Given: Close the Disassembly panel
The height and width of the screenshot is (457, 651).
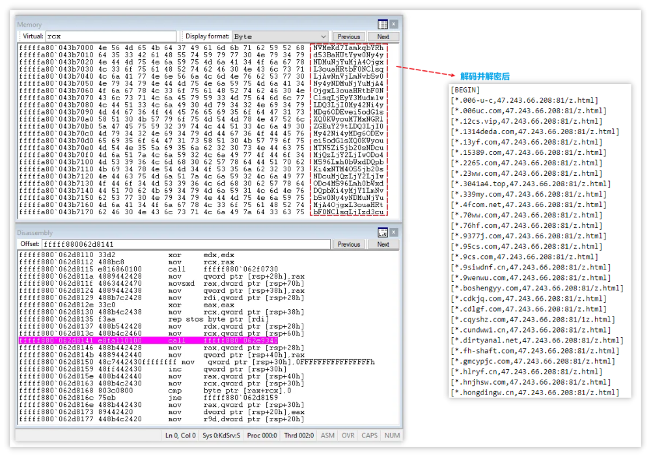Looking at the screenshot, I should tap(394, 232).
